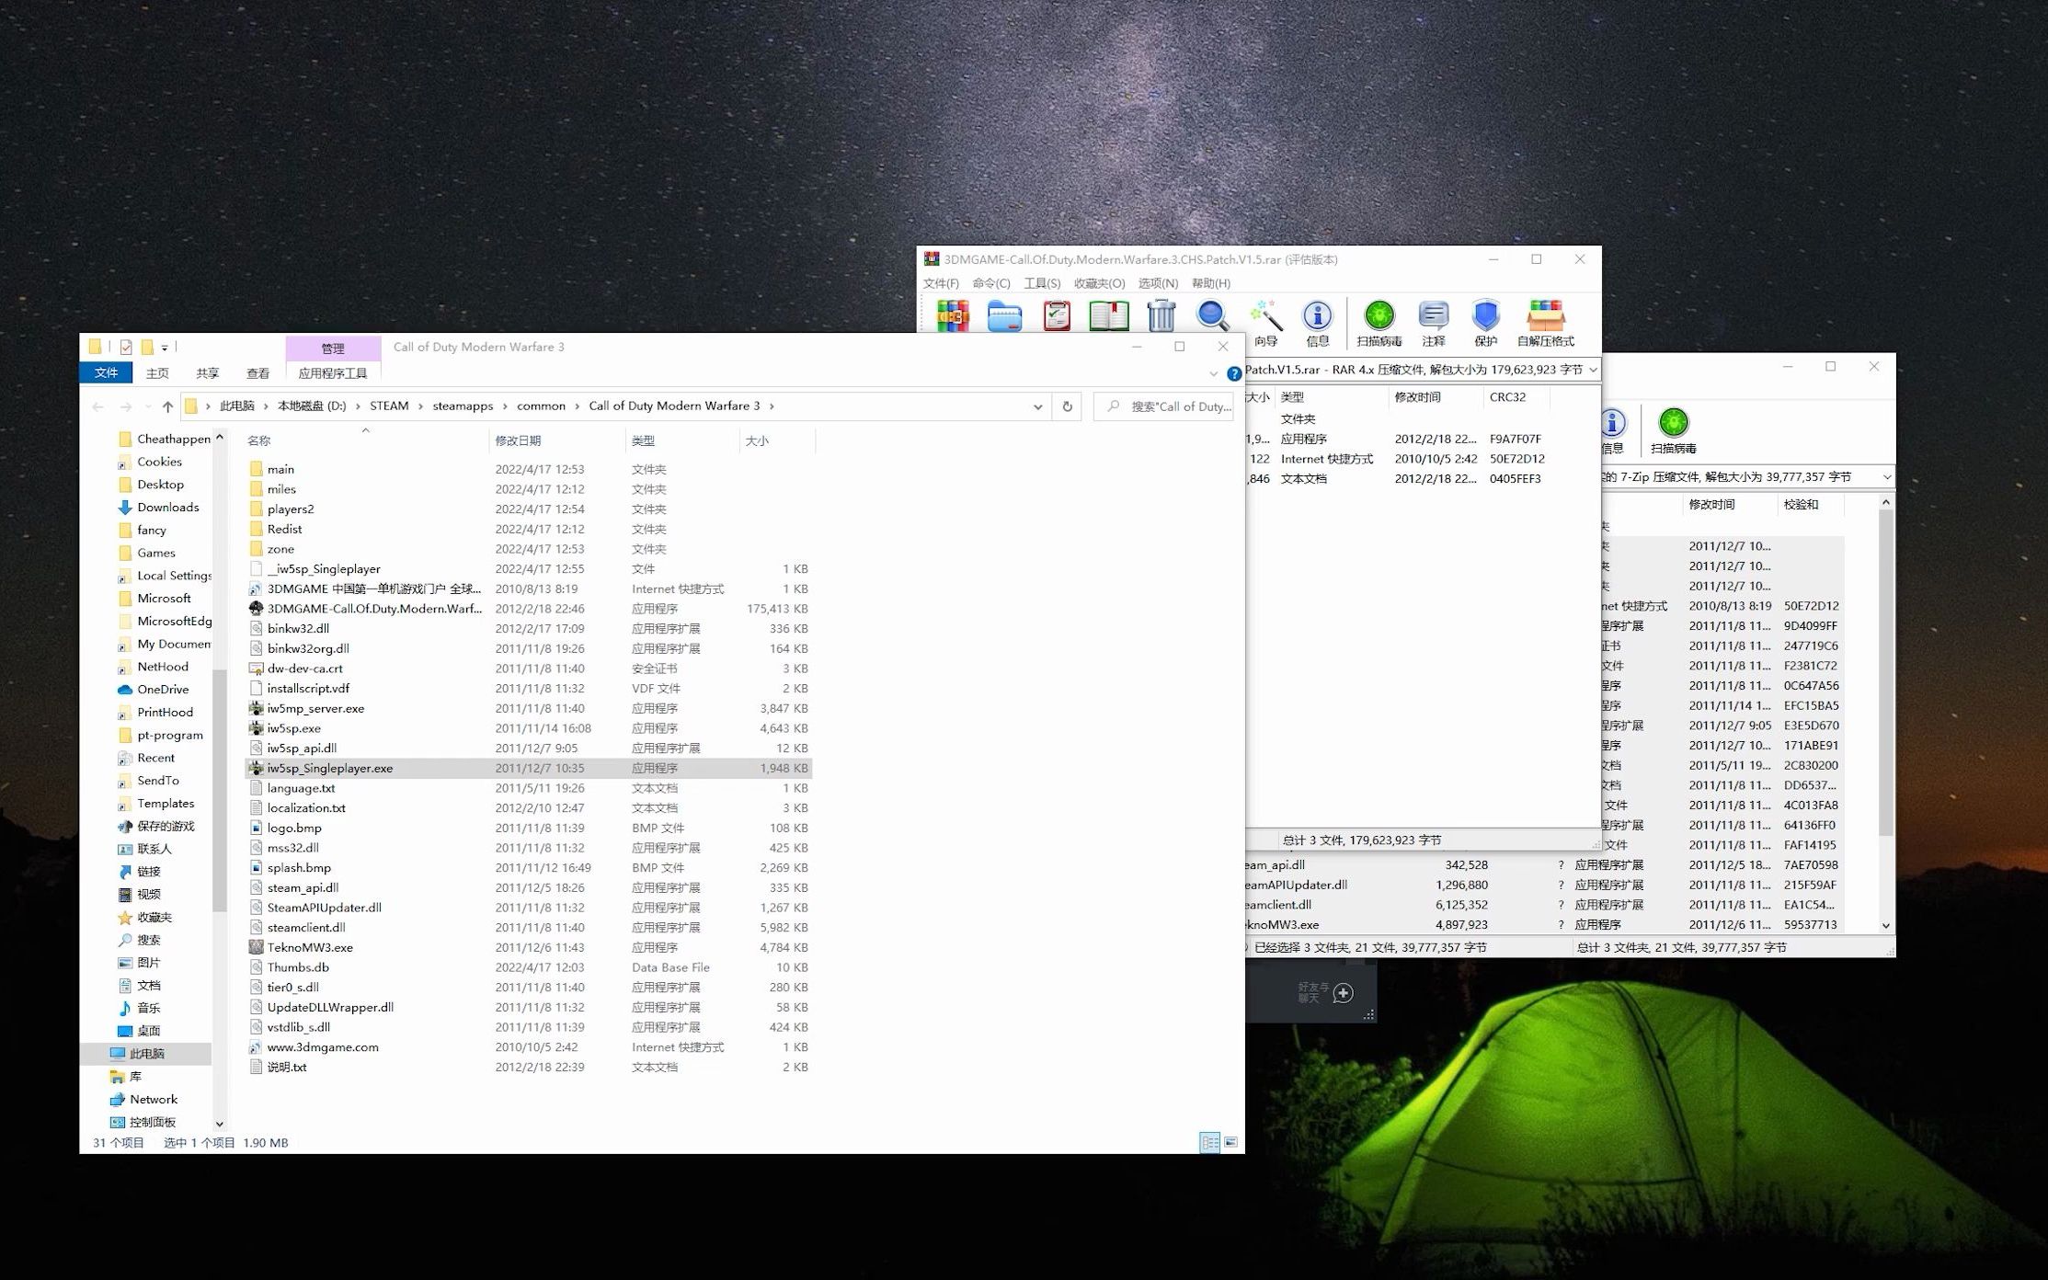The width and height of the screenshot is (2048, 1280).
Task: Open the address bar history dropdown
Action: point(1037,406)
